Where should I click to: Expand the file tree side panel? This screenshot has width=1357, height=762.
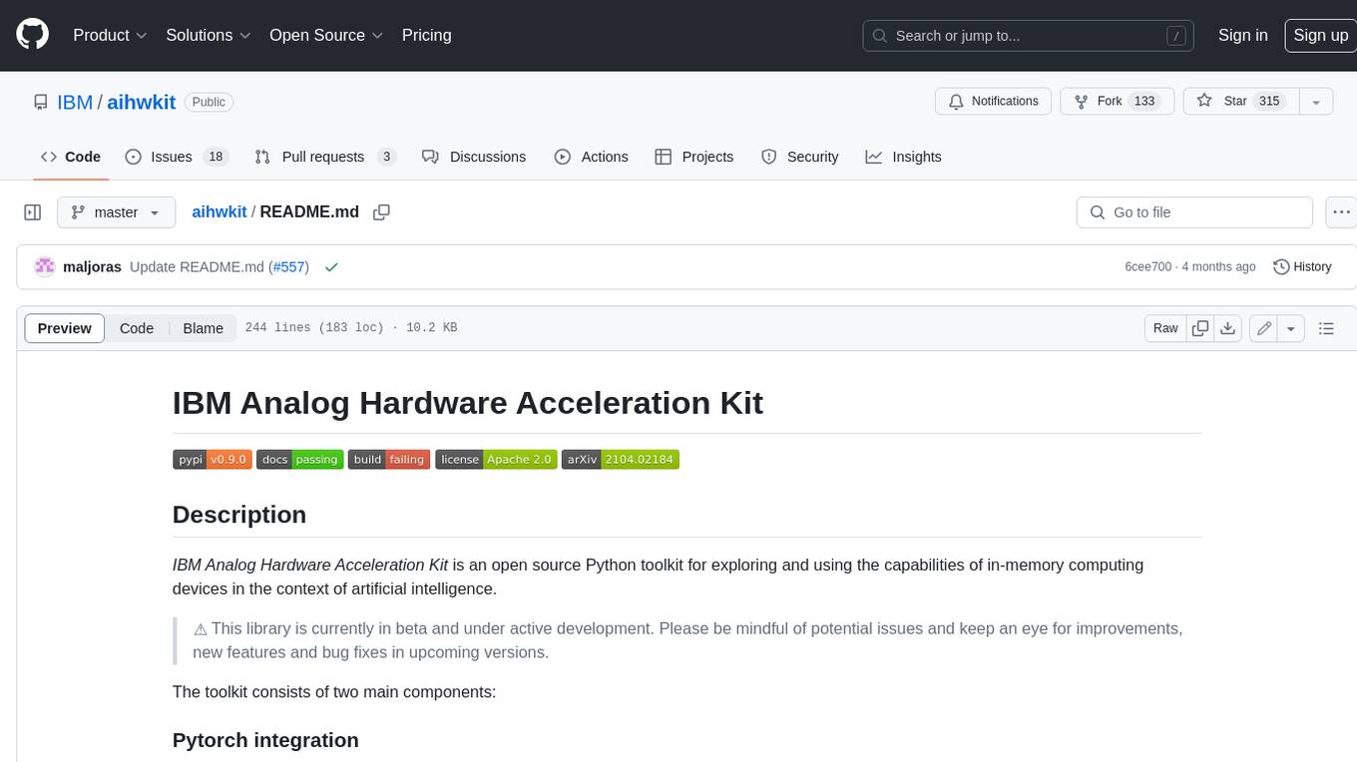click(32, 212)
